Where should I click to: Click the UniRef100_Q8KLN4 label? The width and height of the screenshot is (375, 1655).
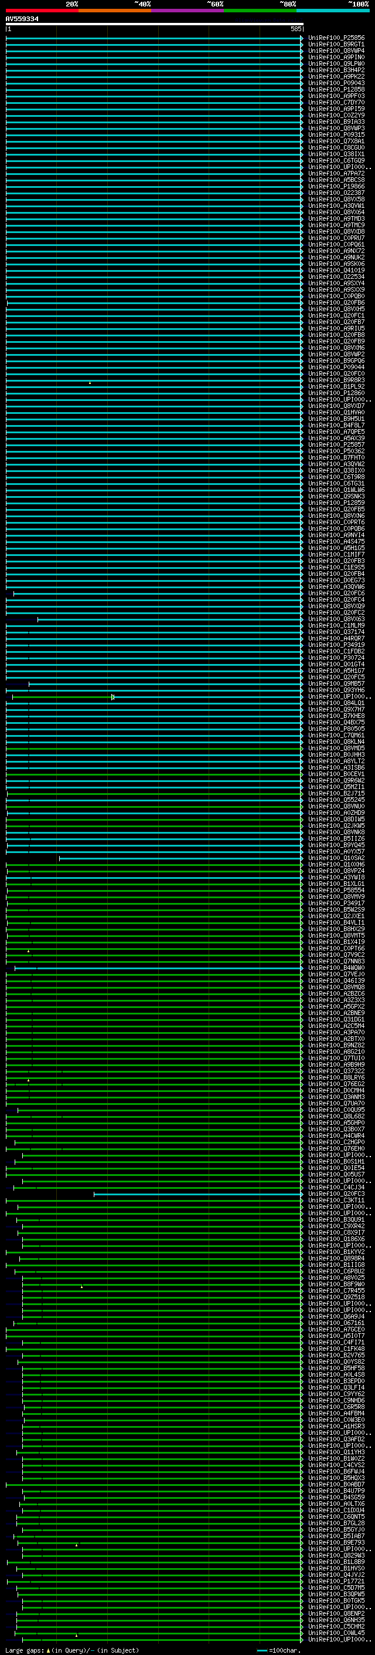tap(336, 742)
